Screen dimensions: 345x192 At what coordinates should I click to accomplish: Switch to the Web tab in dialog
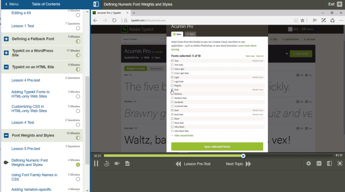click(x=190, y=34)
